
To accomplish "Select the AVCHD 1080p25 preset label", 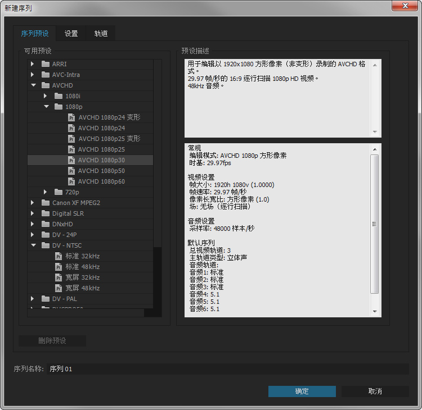I will pos(101,149).
